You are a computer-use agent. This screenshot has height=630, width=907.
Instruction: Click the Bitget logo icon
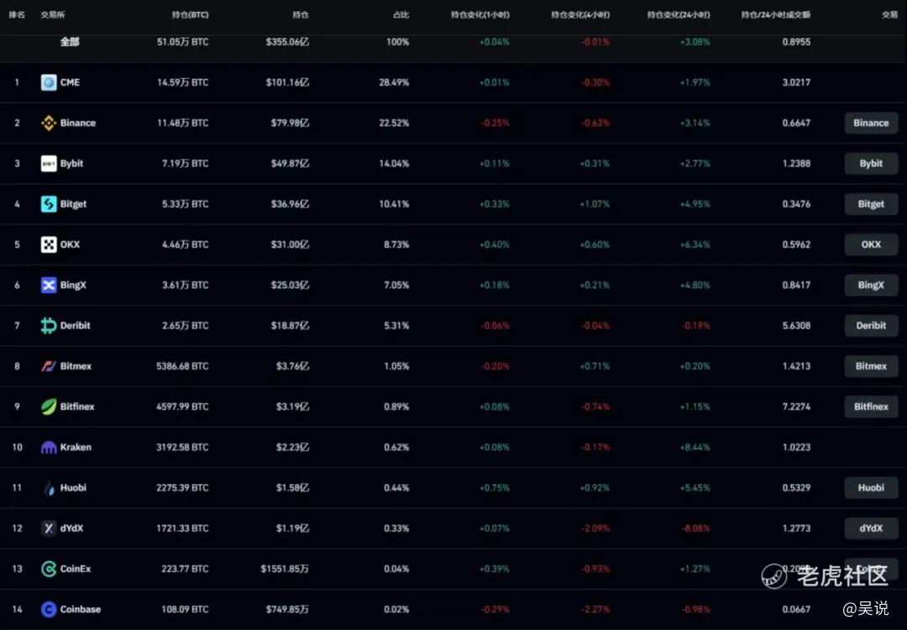(x=49, y=204)
